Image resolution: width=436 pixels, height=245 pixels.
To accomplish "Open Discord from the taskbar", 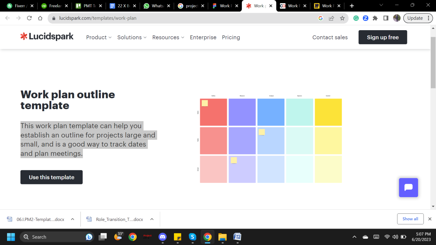I will coord(163,237).
